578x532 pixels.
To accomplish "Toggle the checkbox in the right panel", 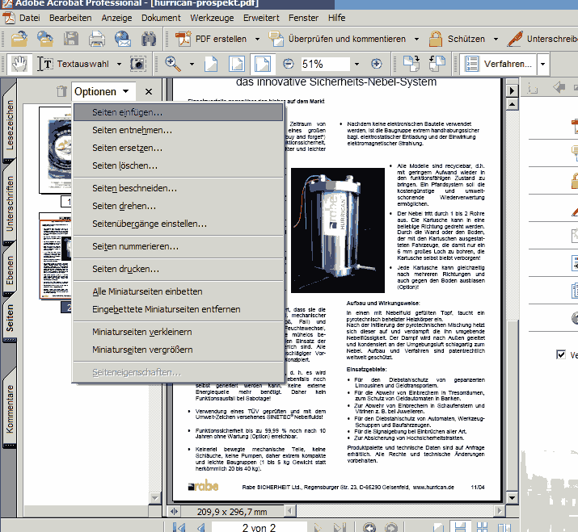I will click(x=561, y=354).
